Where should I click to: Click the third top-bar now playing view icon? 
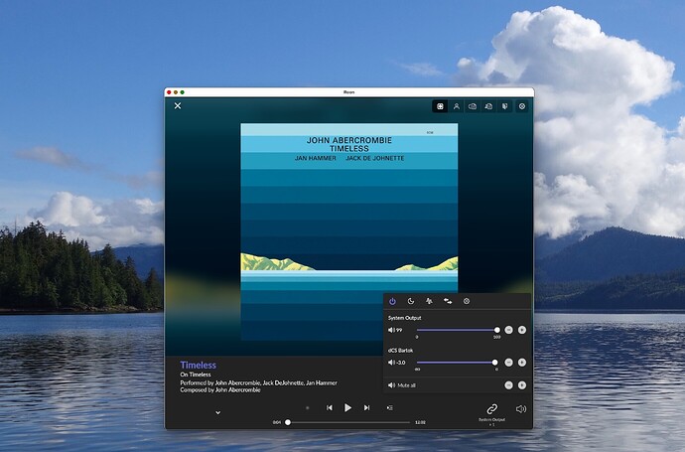473,106
